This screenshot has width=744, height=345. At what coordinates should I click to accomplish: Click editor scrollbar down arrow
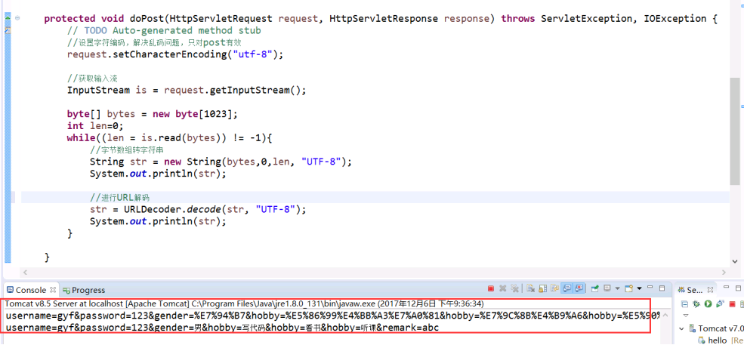pos(735,260)
